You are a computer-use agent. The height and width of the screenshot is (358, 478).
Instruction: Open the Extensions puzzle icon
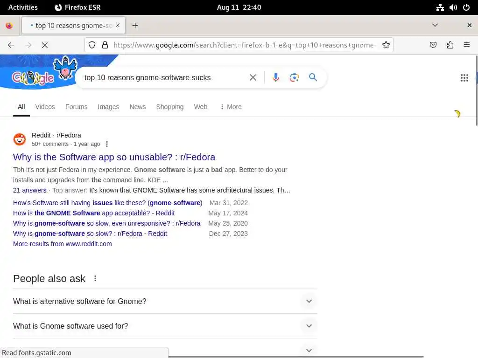(450, 45)
